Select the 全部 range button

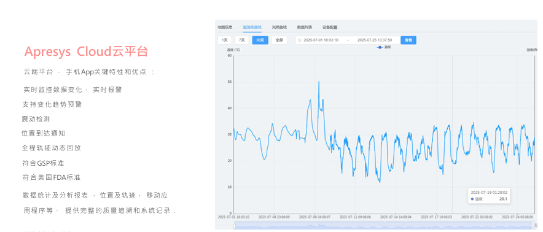[279, 40]
